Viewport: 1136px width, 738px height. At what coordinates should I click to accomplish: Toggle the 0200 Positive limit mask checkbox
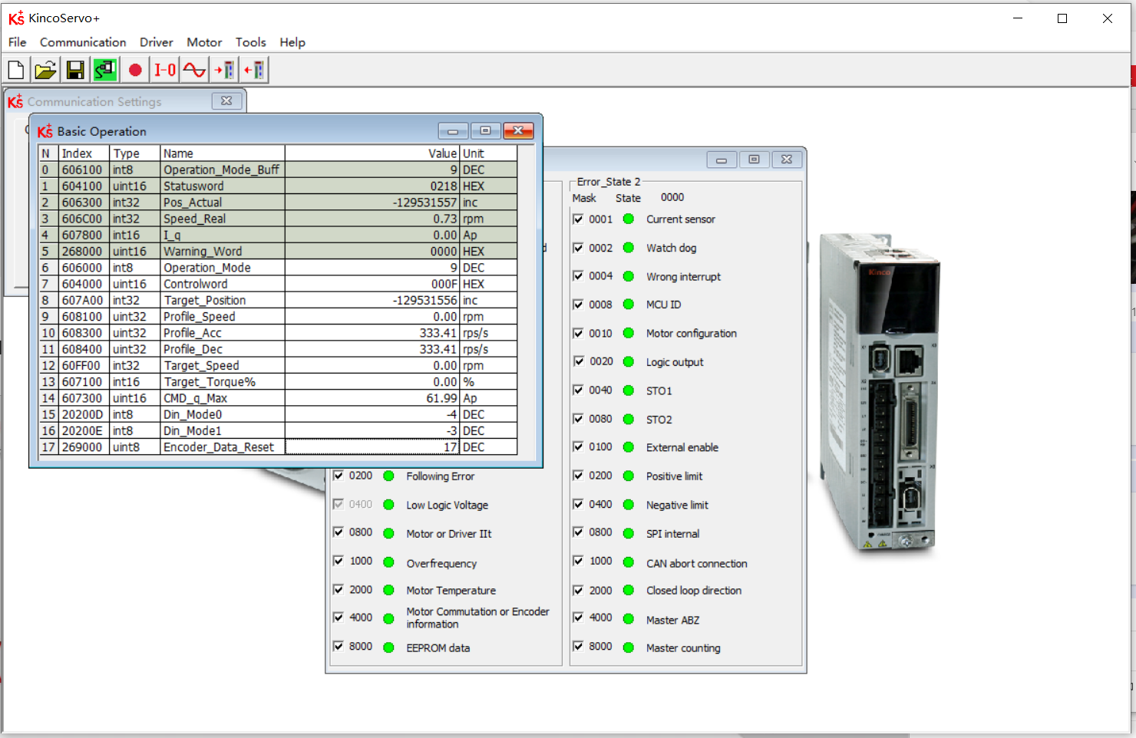click(578, 476)
